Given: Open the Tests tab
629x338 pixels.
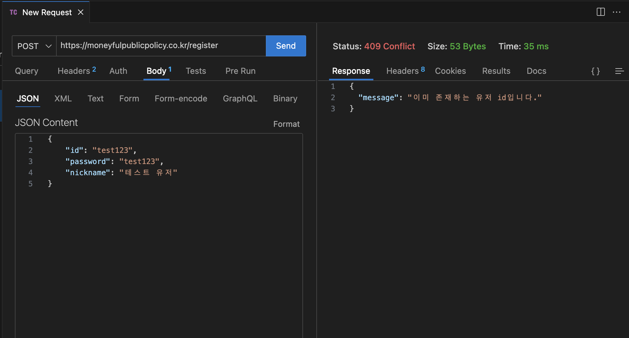Looking at the screenshot, I should [x=196, y=71].
